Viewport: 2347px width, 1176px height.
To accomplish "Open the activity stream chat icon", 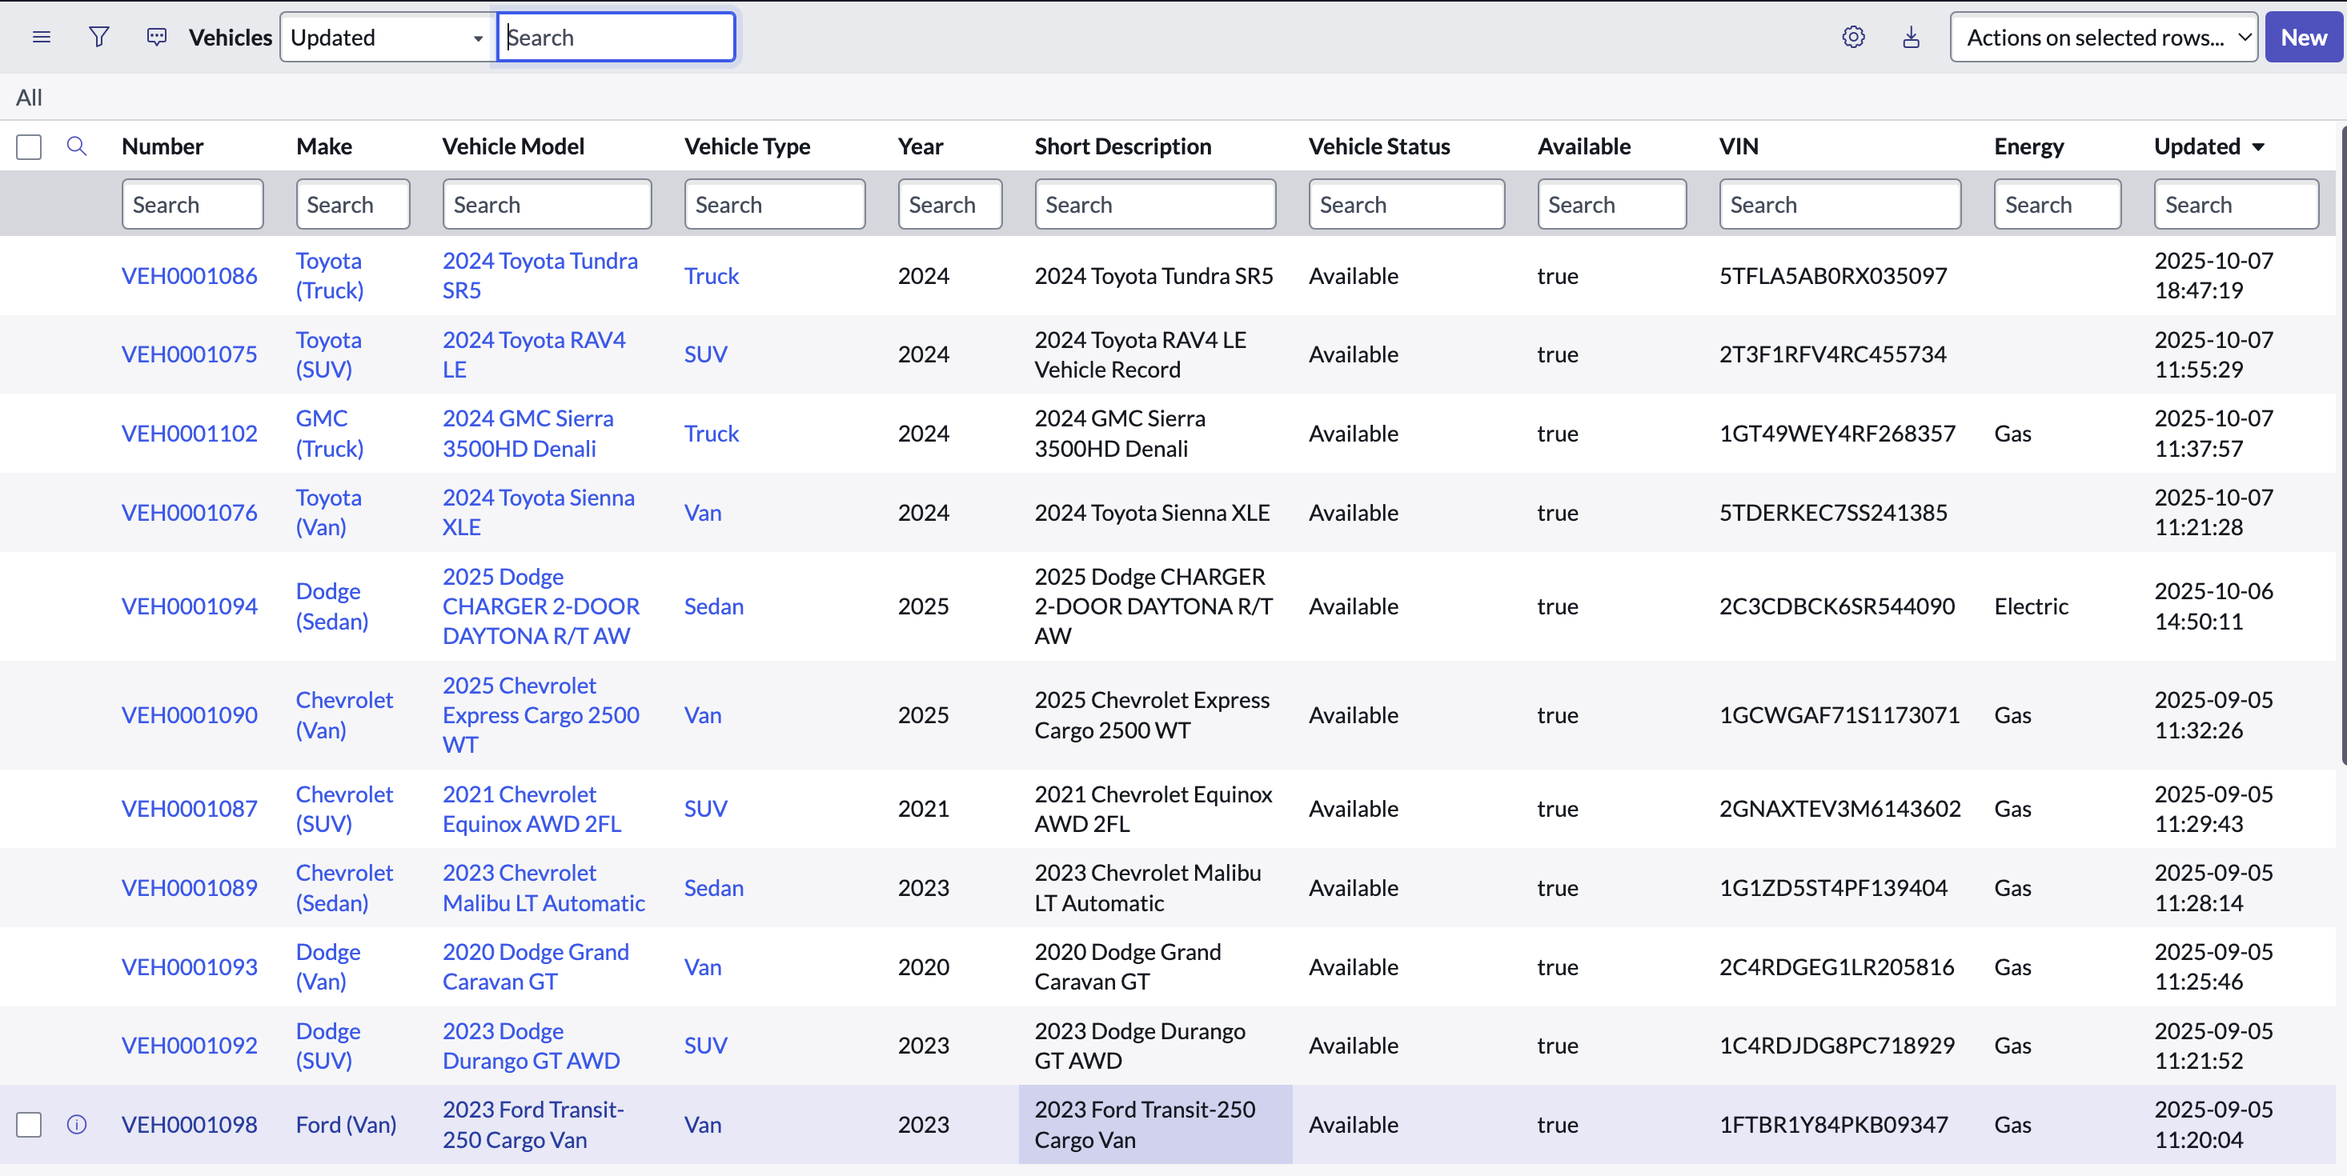I will click(157, 38).
